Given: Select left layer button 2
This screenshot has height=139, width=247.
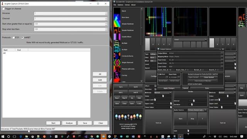Looking at the screenshot, I should point(153,44).
